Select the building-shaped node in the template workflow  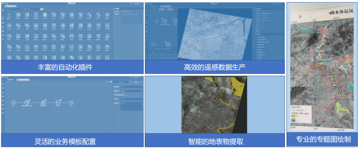click(x=43, y=102)
